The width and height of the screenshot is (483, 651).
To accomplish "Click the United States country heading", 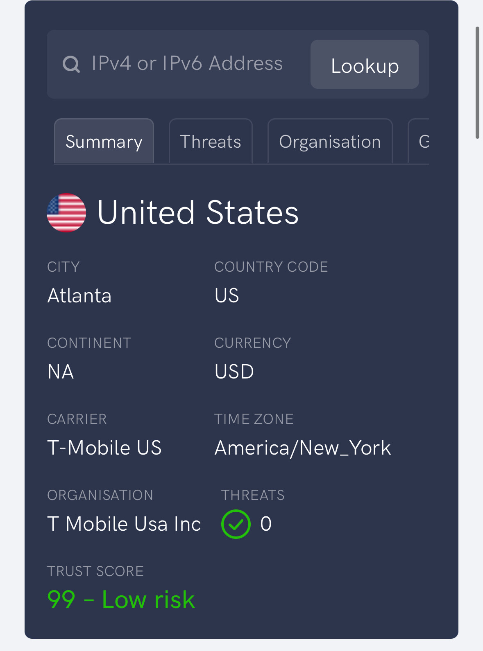I will (198, 213).
